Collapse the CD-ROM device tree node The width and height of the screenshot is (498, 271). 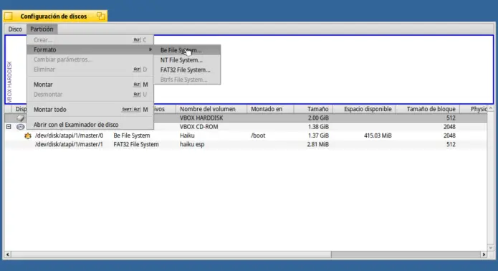(9, 127)
